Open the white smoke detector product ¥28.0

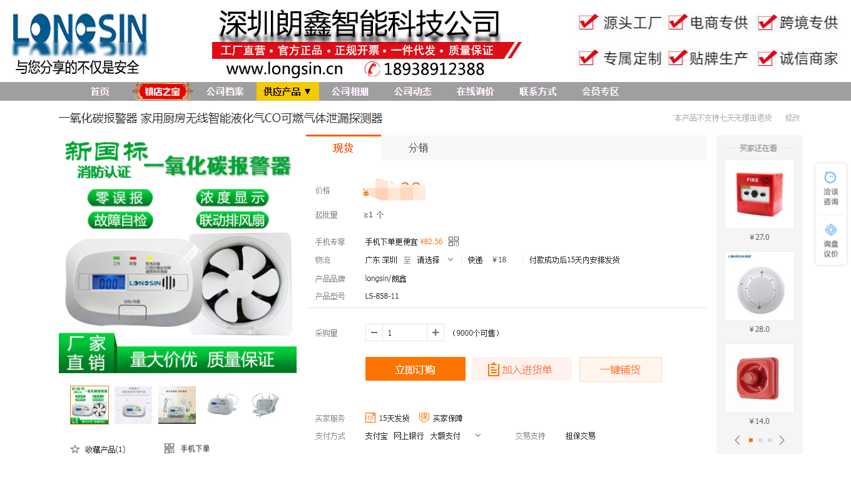[760, 286]
